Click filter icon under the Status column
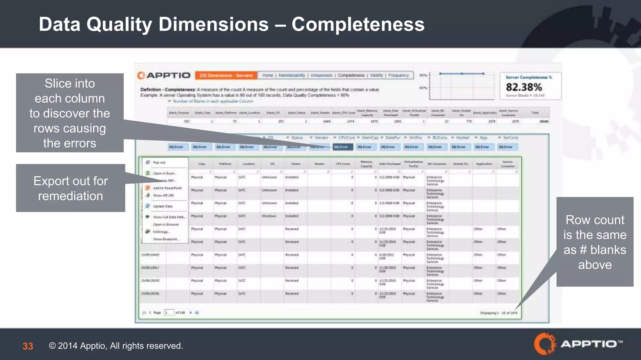 (x=305, y=172)
